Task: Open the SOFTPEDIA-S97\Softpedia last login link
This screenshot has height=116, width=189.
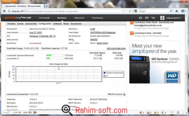Action: [103, 32]
